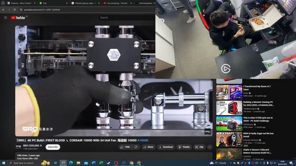Close the Products - Micro Trends tab
The image size is (296, 166).
pos(35,3)
